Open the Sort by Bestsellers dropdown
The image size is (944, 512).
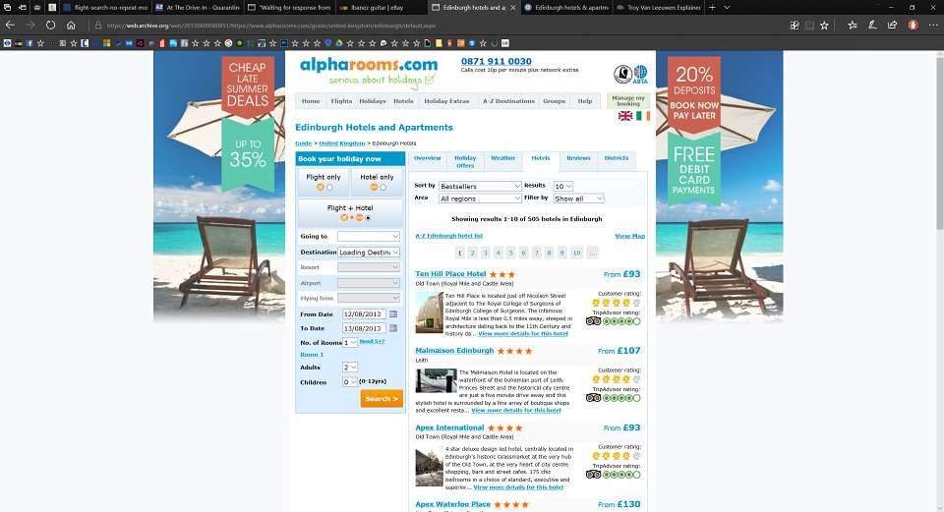tap(480, 187)
